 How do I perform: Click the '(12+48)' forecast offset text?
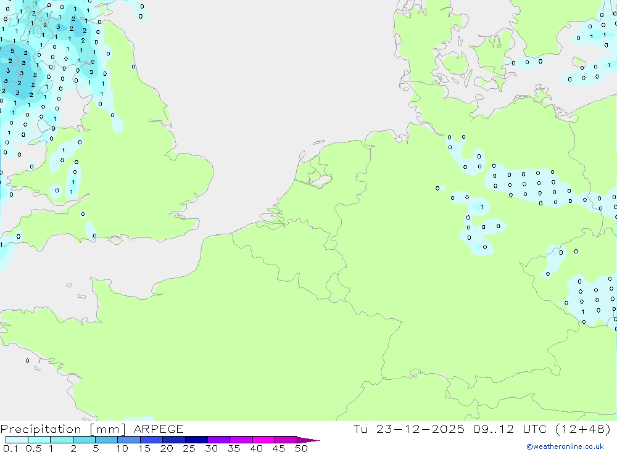[x=583, y=429]
